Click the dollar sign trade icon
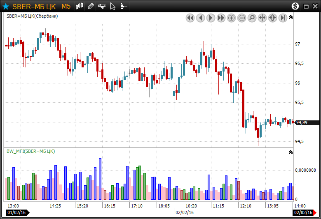Screen dimensions: 321x219 tap(295, 6)
